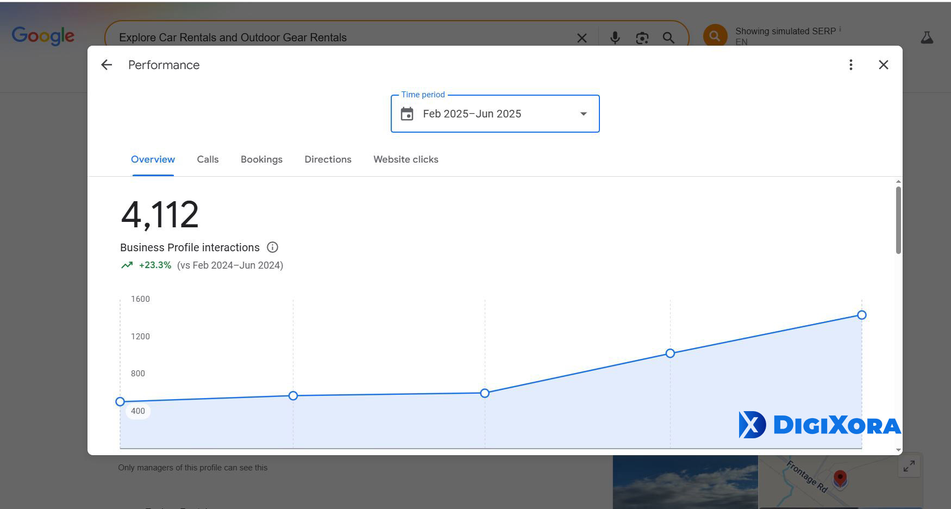Click the info icon next to Business Profile interactions
This screenshot has width=951, height=509.
point(272,247)
